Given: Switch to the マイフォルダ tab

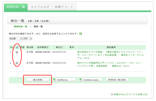Looking at the screenshot, I should [x=40, y=7].
